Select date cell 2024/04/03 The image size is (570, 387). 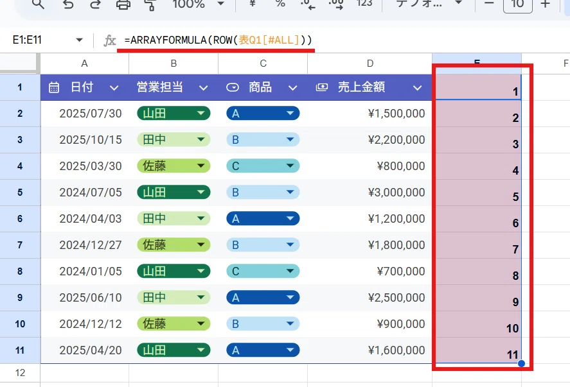pyautogui.click(x=84, y=219)
